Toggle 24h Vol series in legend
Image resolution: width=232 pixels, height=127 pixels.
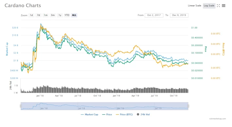point(143,114)
